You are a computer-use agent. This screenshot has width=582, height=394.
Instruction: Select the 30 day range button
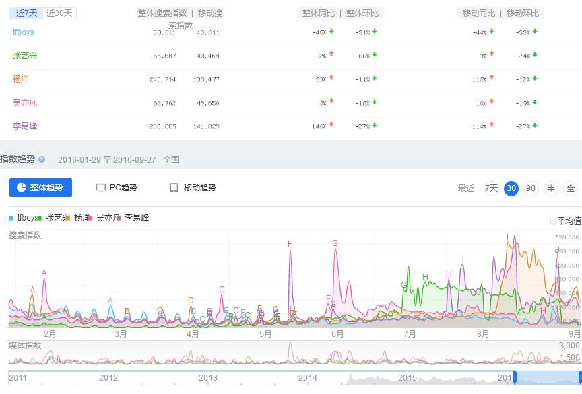pos(511,188)
